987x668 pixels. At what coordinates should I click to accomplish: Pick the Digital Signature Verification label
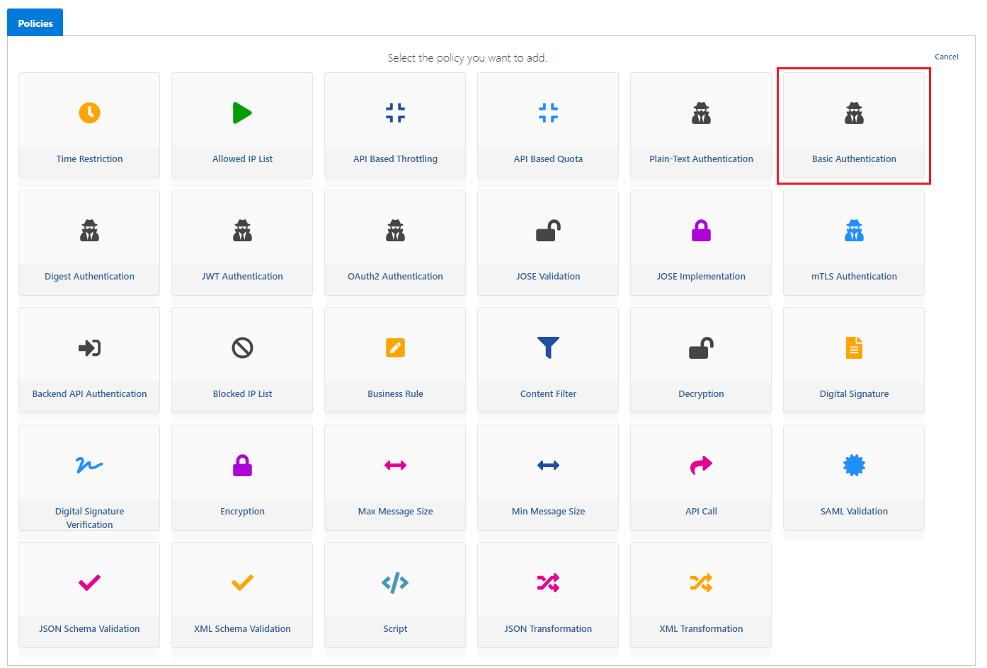click(89, 517)
